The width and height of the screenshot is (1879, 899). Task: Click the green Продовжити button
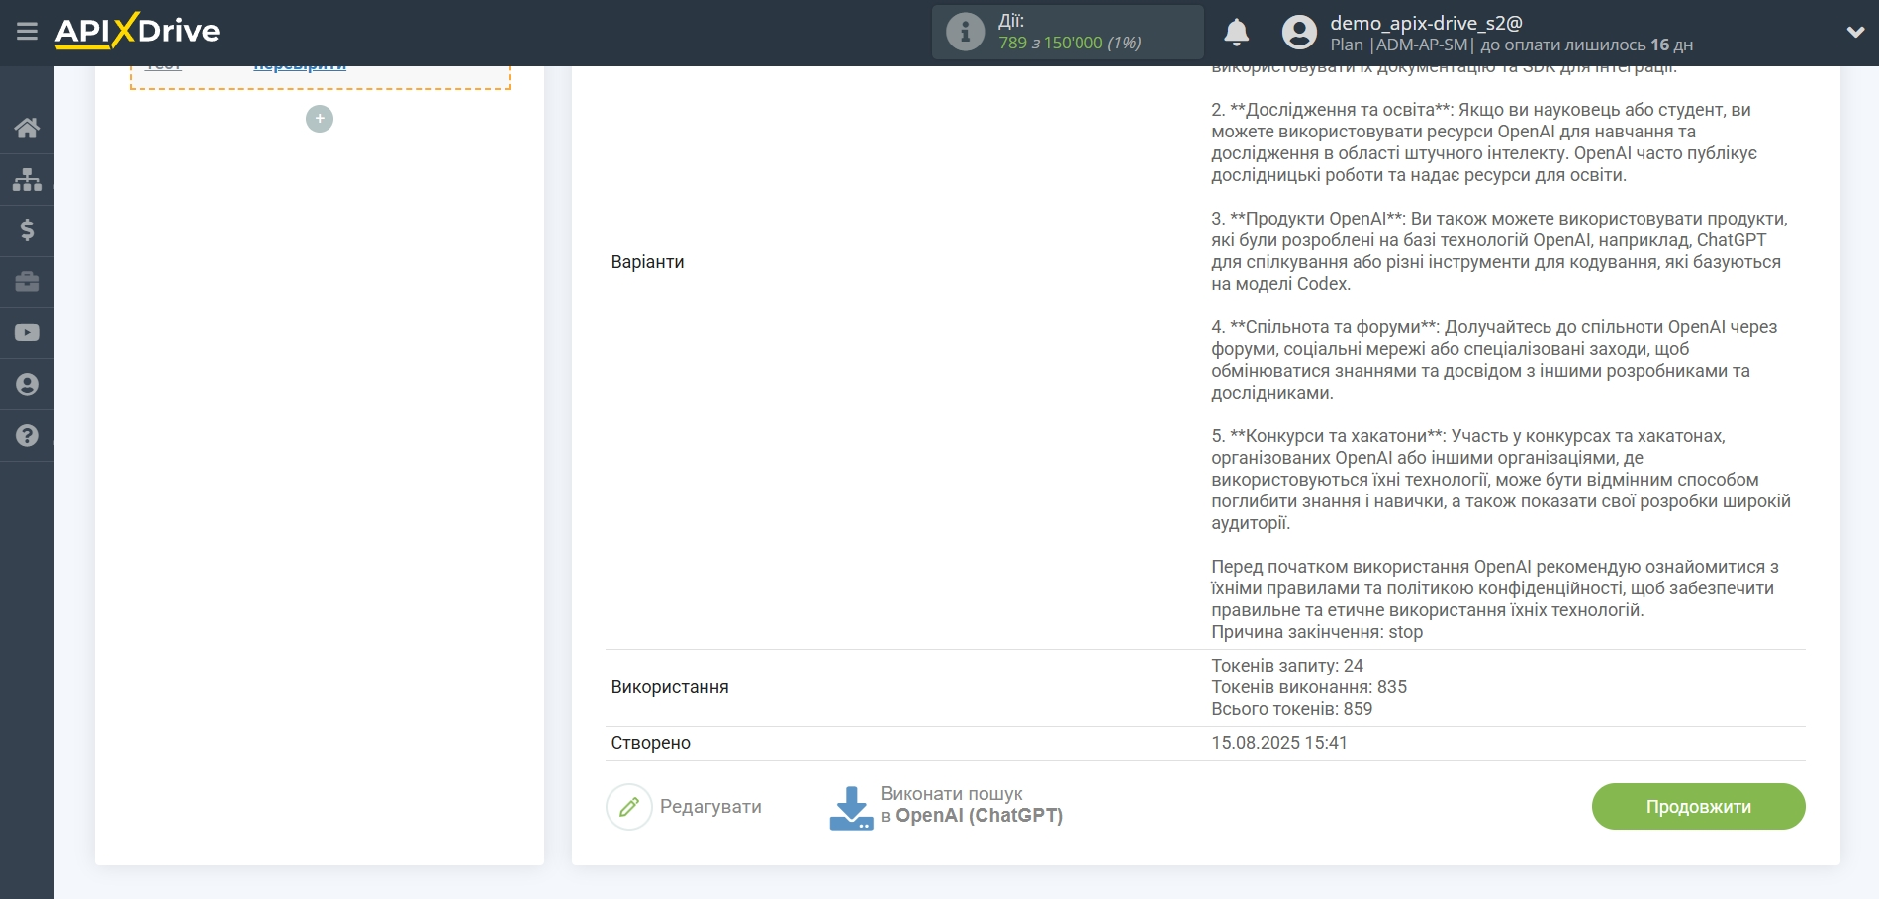click(1698, 807)
